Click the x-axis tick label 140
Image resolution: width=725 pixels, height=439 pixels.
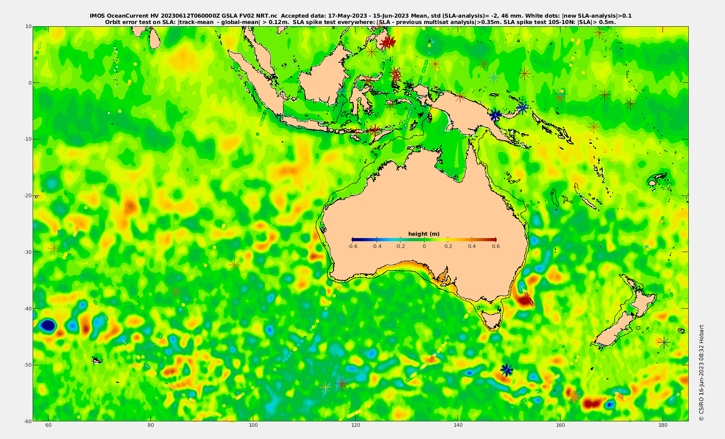pyautogui.click(x=458, y=425)
